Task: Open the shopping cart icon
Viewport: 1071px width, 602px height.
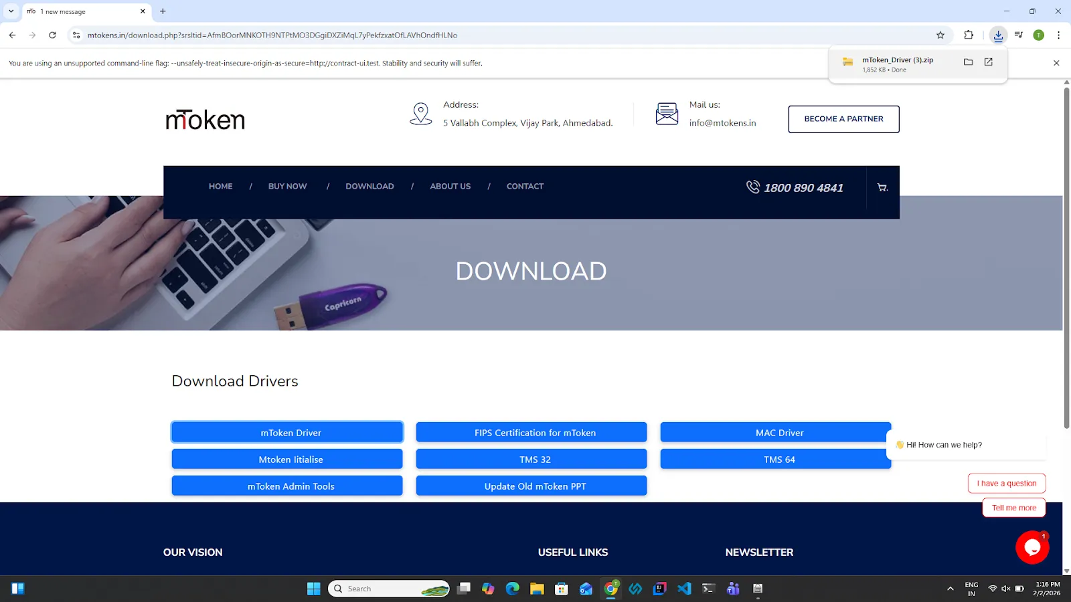Action: click(882, 188)
